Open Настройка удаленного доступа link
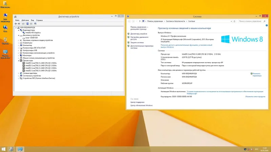This screenshot has width=271, height=152. [x=139, y=38]
